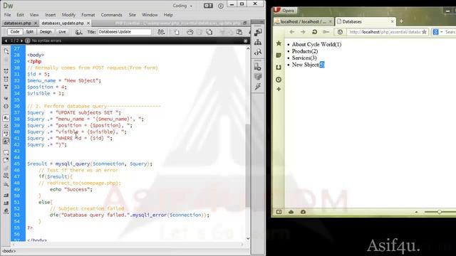Open the Bookmarks star panel in Opera sidebar

pyautogui.click(x=279, y=43)
